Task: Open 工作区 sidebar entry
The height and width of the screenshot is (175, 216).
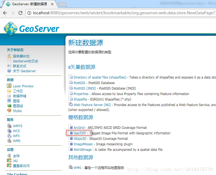Action: [18, 91]
